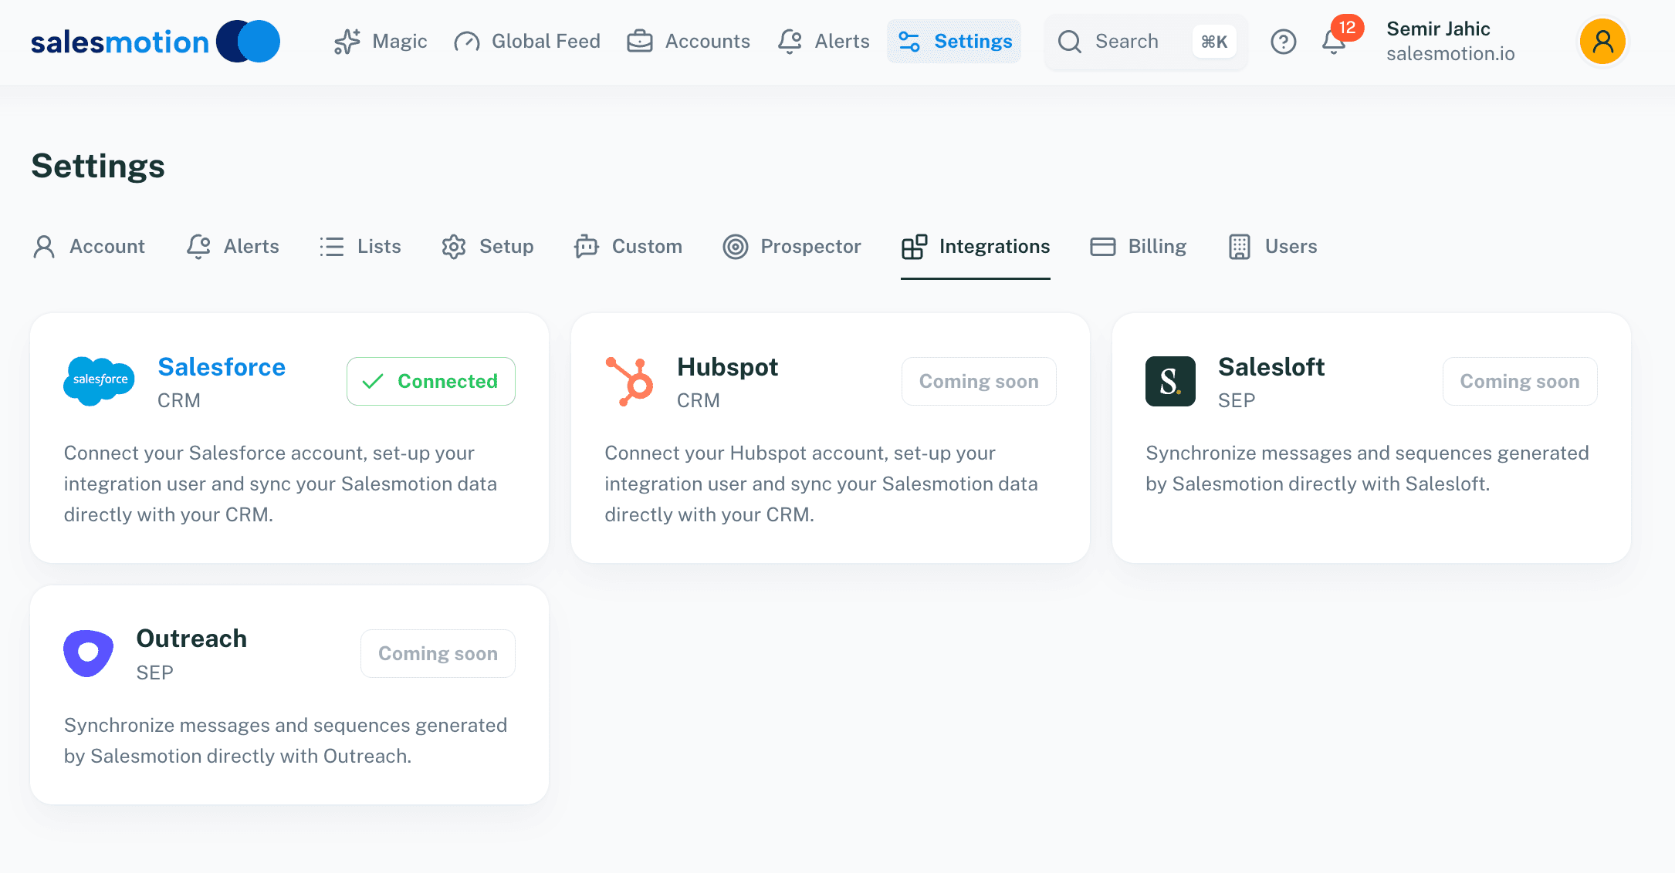Click the orange user avatar
Image resolution: width=1675 pixels, height=873 pixels.
click(x=1602, y=42)
